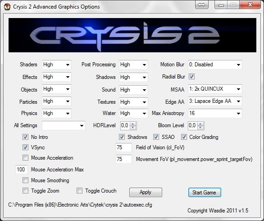Increase HDRLevel with the up arrow
The width and height of the screenshot is (264, 221).
133,124
